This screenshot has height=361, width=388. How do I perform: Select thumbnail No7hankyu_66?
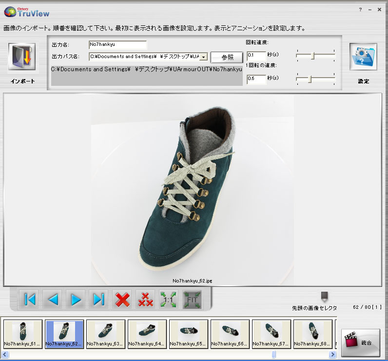pos(230,334)
